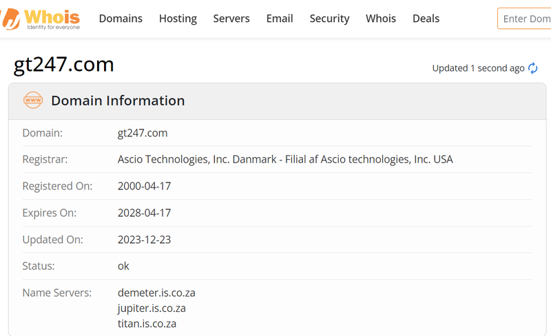Click the Expires On: label
551x336 pixels.
[49, 213]
